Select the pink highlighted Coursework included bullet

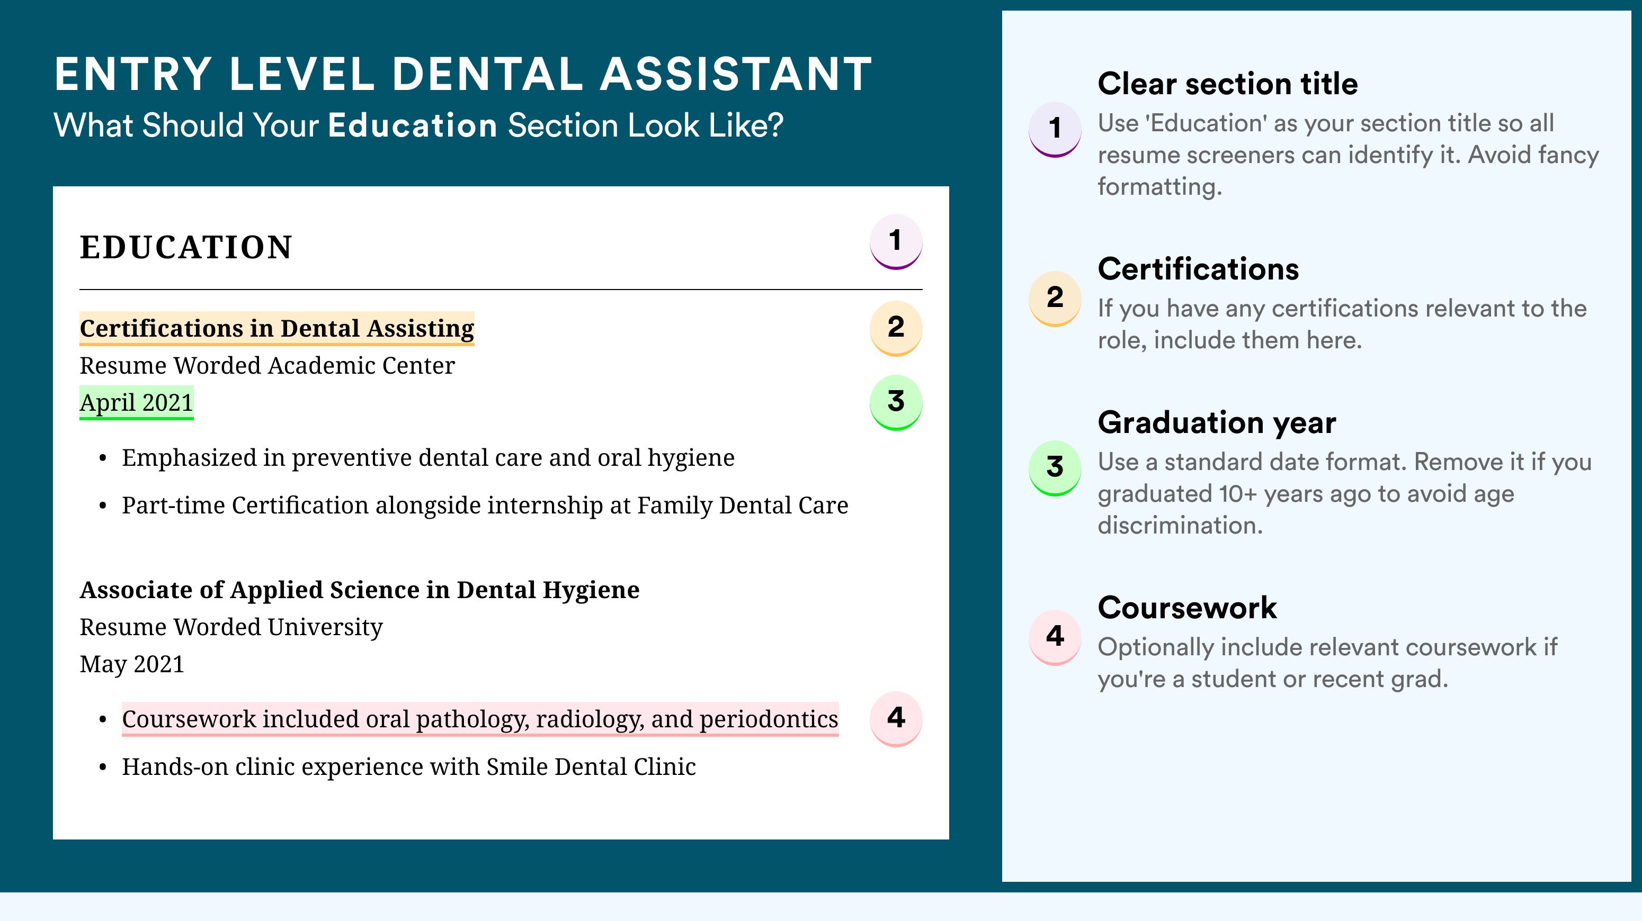point(480,720)
